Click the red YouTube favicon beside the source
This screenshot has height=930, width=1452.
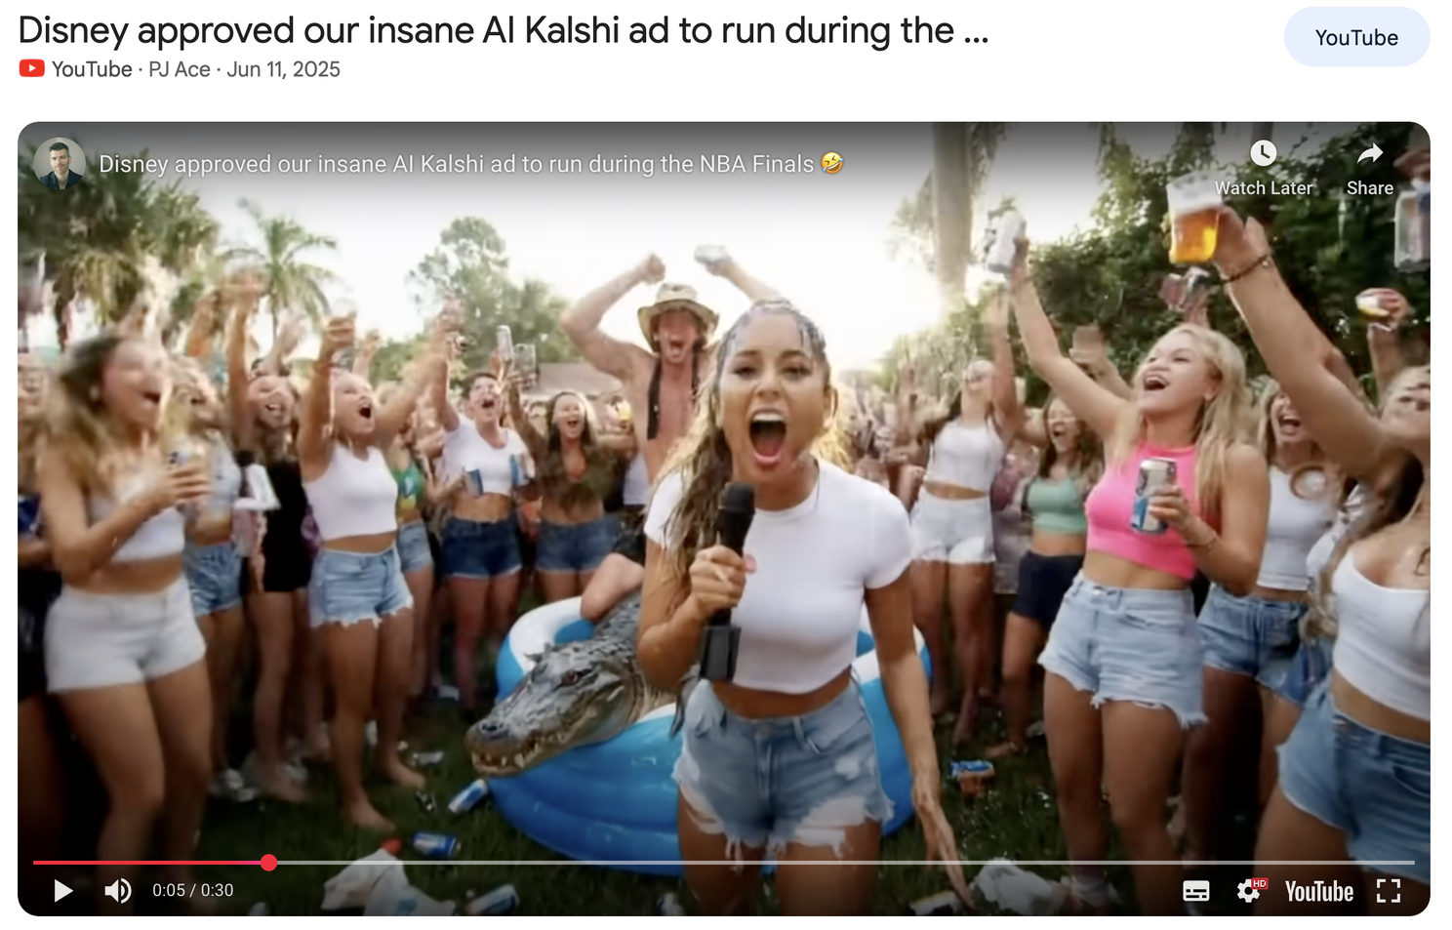[31, 68]
